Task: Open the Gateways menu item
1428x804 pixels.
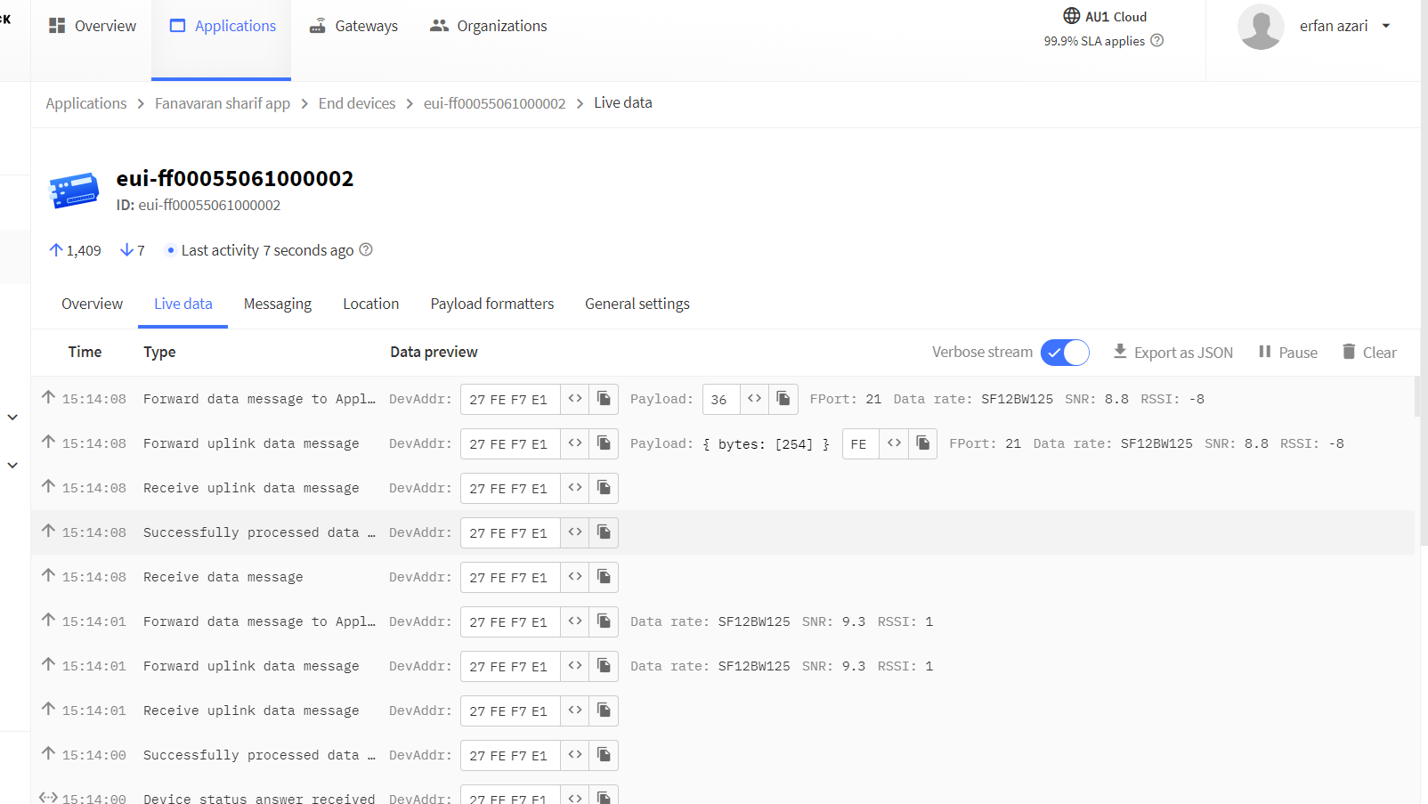Action: click(353, 27)
